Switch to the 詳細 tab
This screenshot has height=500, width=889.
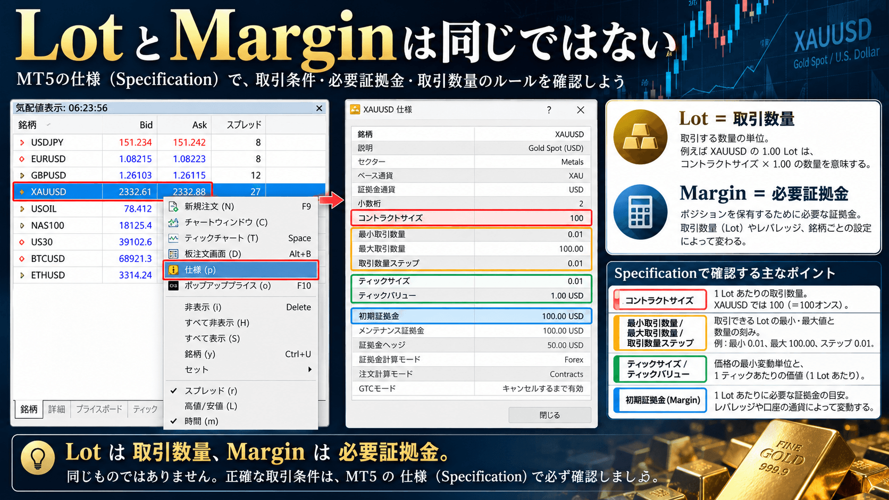click(56, 409)
